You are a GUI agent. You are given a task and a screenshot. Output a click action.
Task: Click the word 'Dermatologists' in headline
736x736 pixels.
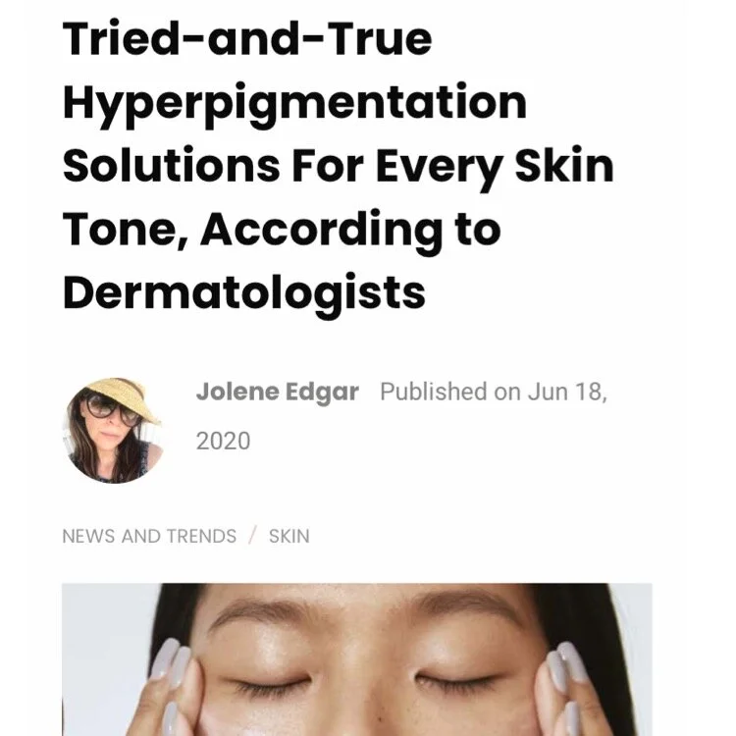tap(244, 293)
